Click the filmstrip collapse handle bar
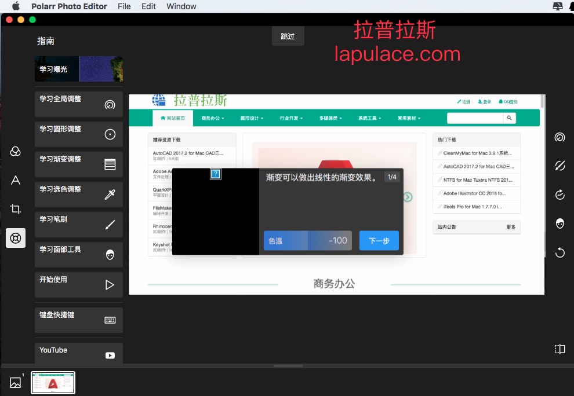 pyautogui.click(x=288, y=366)
